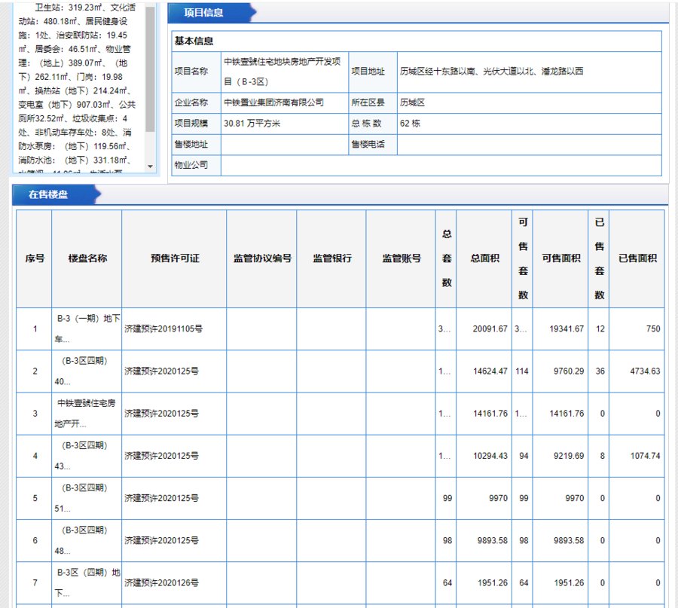Click the 总套数 column header
This screenshot has width=678, height=608.
446,258
